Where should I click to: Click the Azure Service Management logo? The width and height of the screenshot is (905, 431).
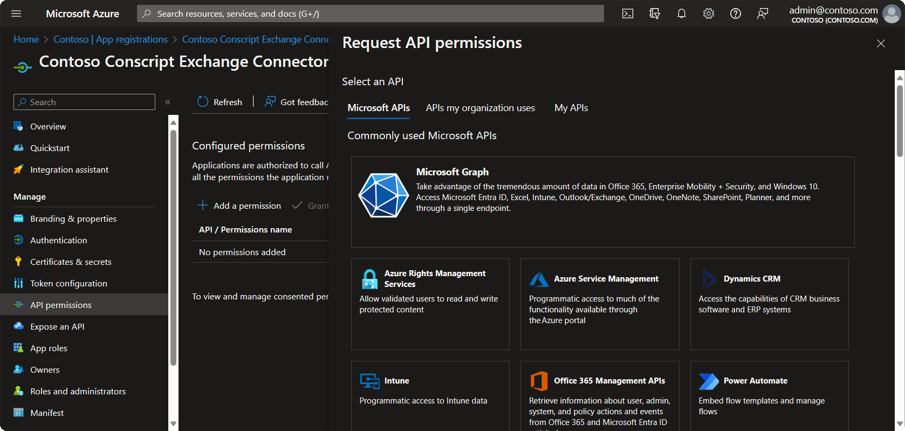(539, 279)
